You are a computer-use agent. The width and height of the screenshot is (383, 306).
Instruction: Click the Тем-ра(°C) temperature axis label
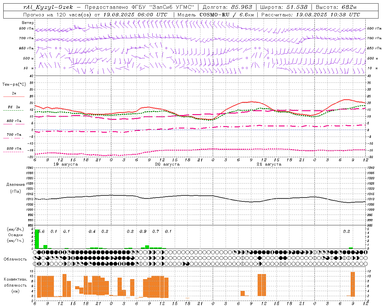pyautogui.click(x=14, y=84)
